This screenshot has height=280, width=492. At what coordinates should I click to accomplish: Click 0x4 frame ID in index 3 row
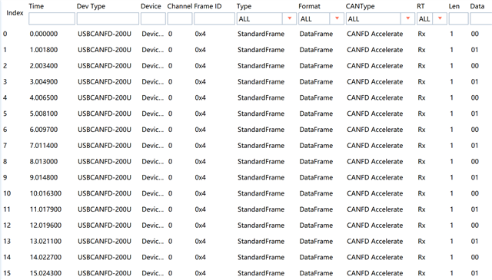pyautogui.click(x=200, y=82)
